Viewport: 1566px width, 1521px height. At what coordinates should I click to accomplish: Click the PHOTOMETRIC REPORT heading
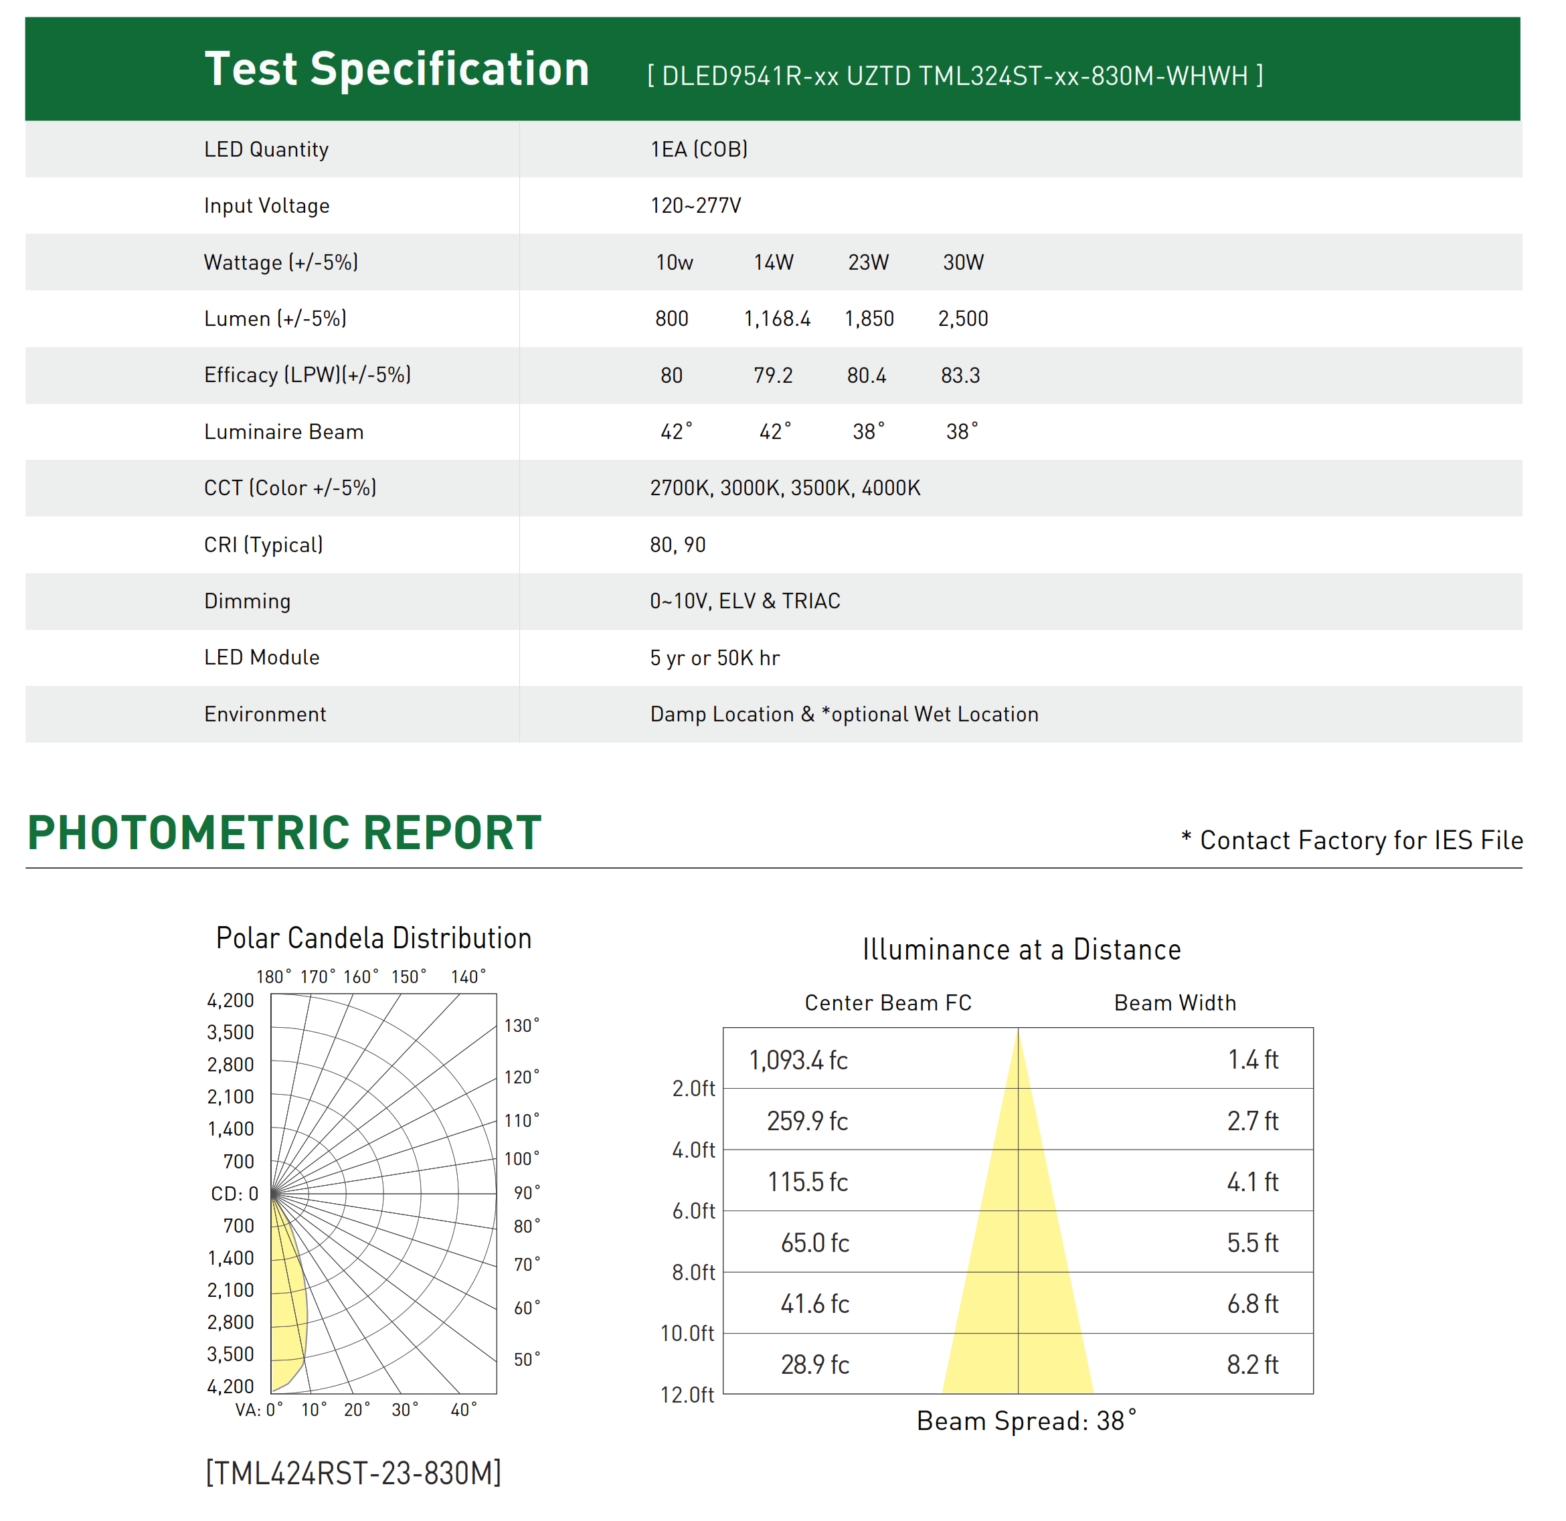point(284,833)
